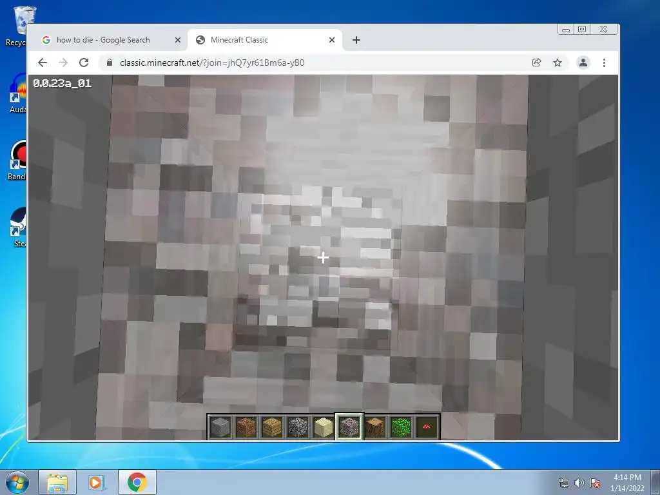Click the 0.0.23a_01 version text
Viewport: 660px width, 495px height.
tap(63, 83)
